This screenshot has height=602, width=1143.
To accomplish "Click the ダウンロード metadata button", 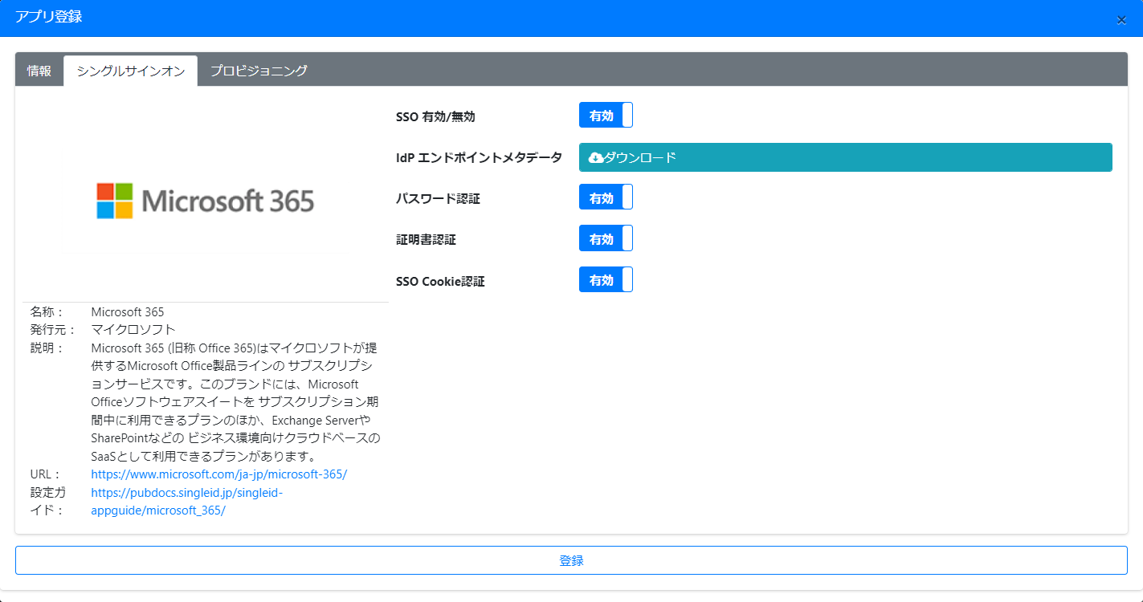I will click(x=845, y=157).
